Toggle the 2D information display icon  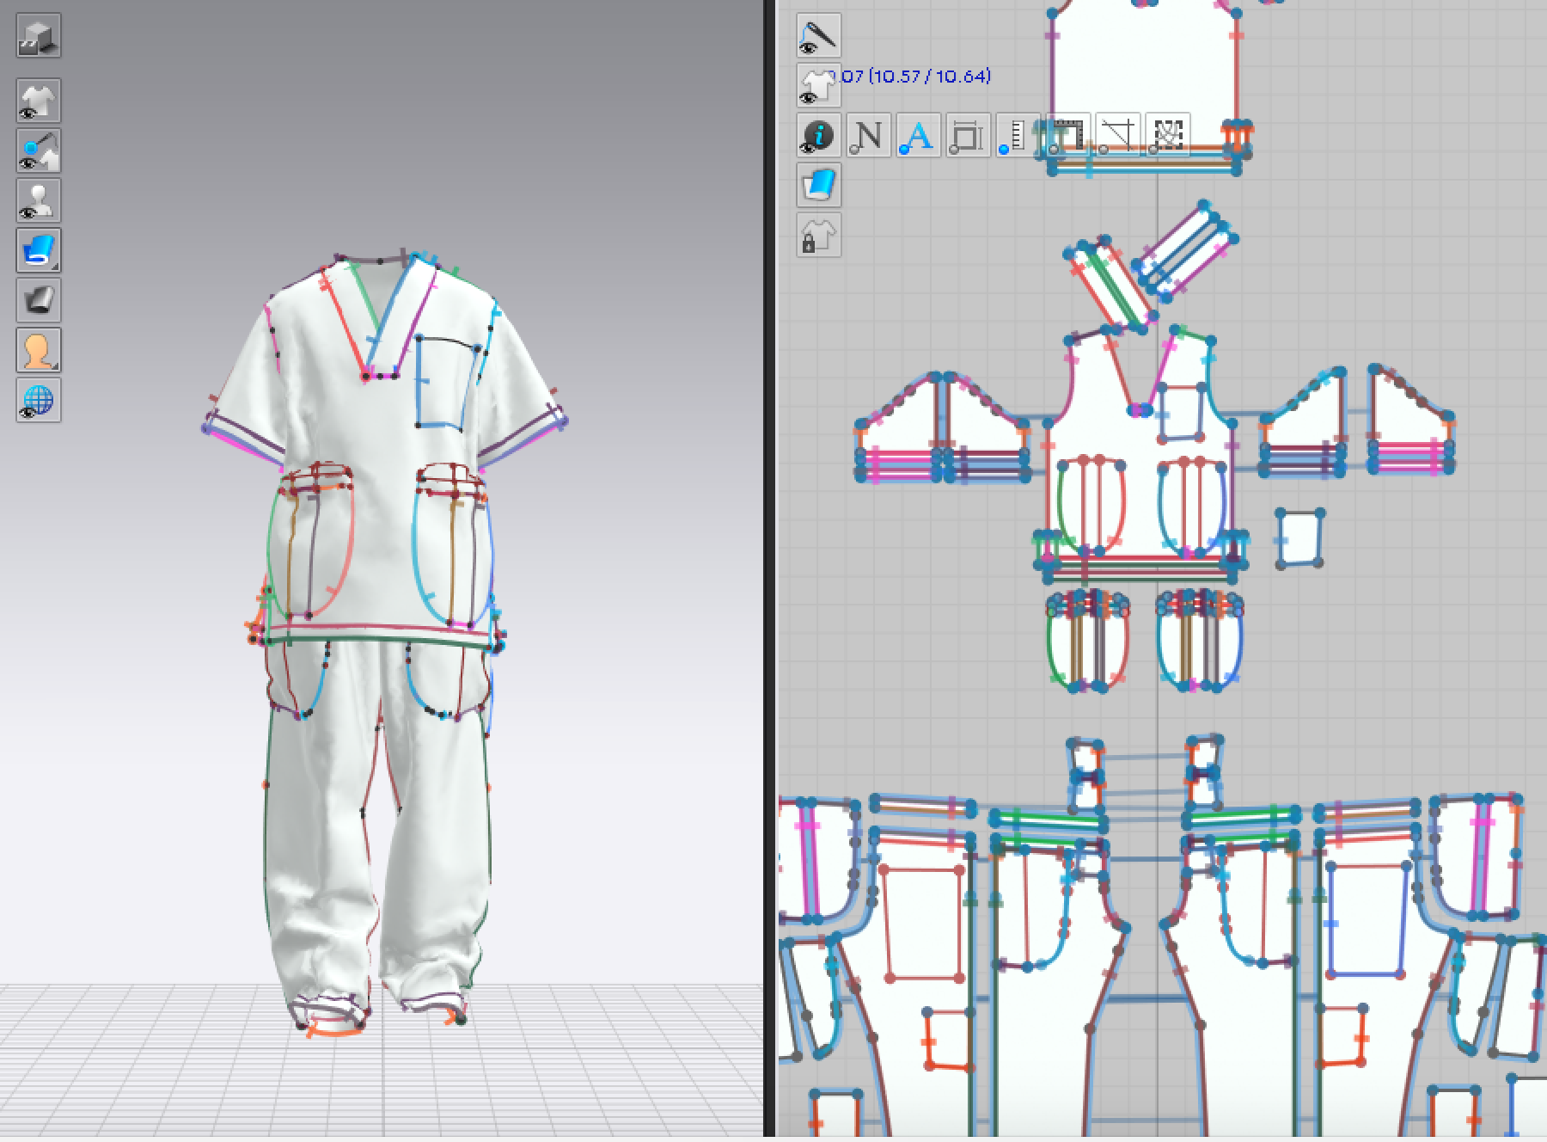pos(819,135)
